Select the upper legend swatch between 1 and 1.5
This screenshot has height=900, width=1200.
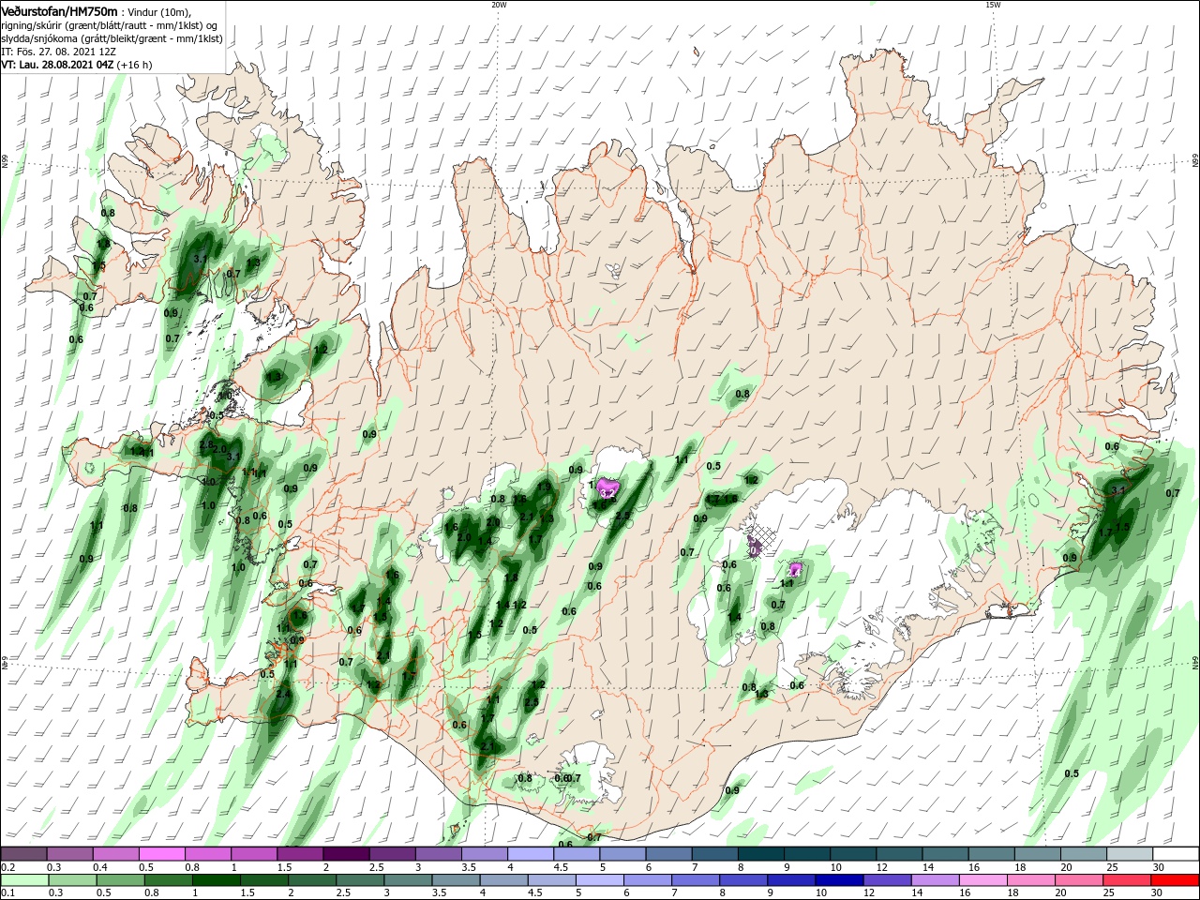[x=255, y=854]
